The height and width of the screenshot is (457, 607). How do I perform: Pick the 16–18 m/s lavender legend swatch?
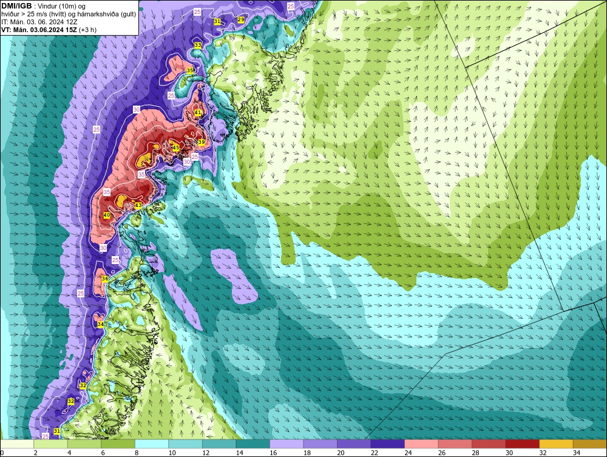click(x=287, y=444)
